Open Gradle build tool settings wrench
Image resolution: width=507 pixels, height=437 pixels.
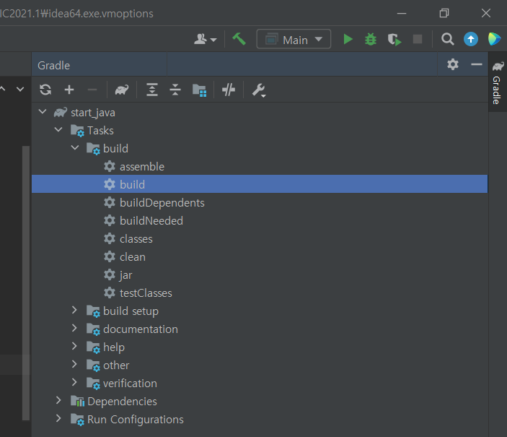click(259, 90)
